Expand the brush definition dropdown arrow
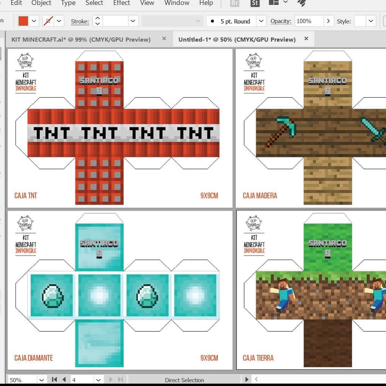This screenshot has height=386, width=386. click(261, 21)
